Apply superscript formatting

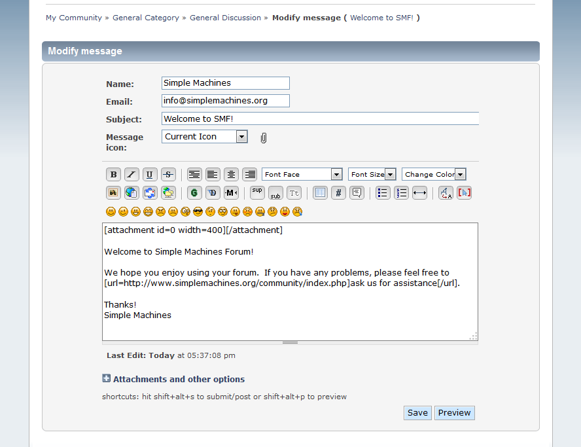tap(257, 192)
